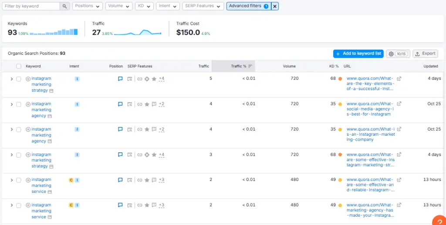Open the Positions filter dropdown

coord(88,6)
